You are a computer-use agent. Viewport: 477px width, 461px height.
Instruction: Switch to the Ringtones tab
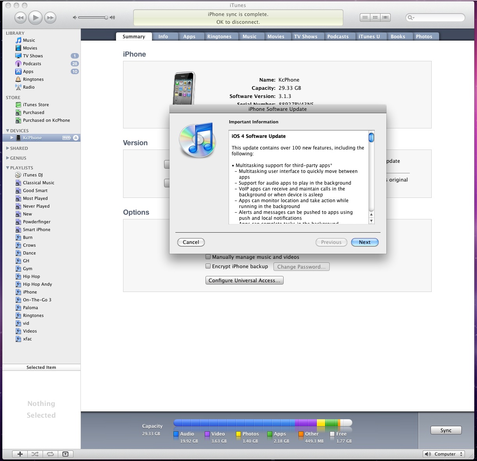click(x=219, y=37)
